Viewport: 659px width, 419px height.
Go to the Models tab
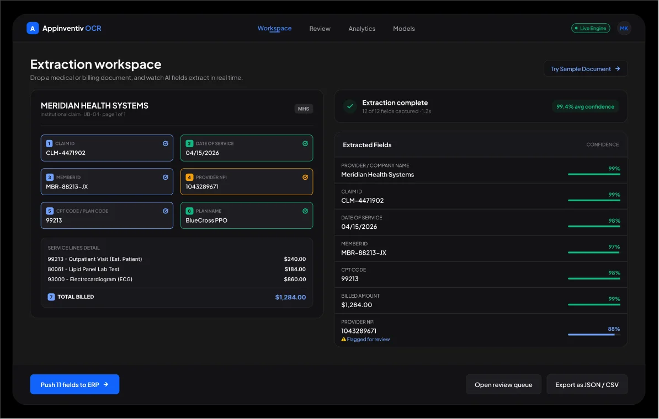404,29
